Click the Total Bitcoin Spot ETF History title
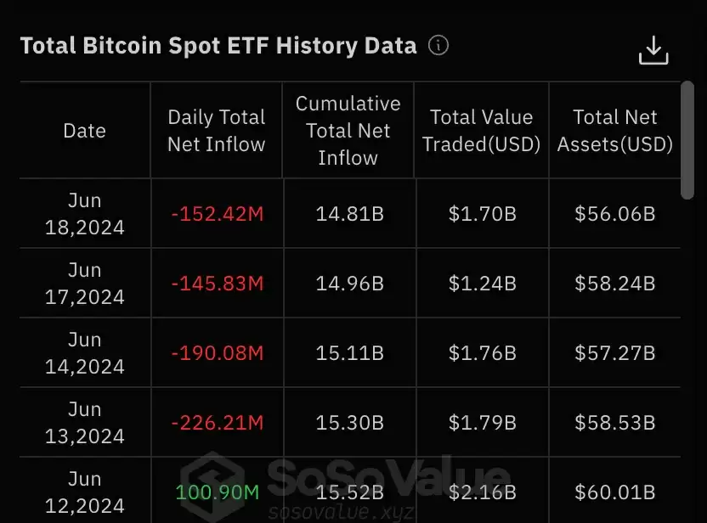 [218, 46]
